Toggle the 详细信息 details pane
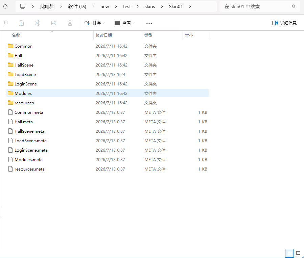The image size is (304, 258). 284,23
